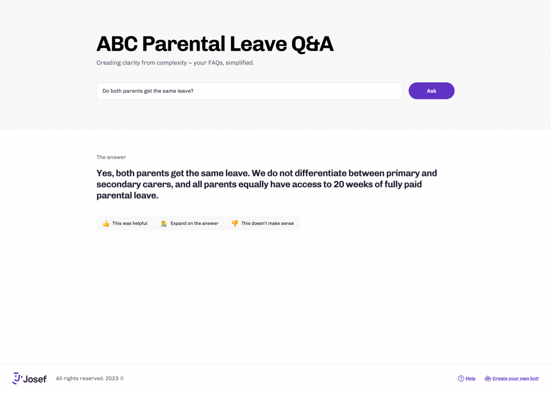Viewport: 551px width, 393px height.
Task: Select This doesn't make sense feedback
Action: point(263,223)
